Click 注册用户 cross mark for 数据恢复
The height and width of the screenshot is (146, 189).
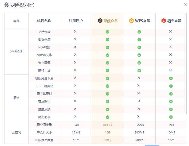[x=75, y=40]
